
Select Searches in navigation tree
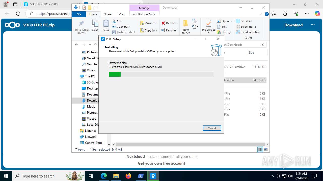coord(90,64)
